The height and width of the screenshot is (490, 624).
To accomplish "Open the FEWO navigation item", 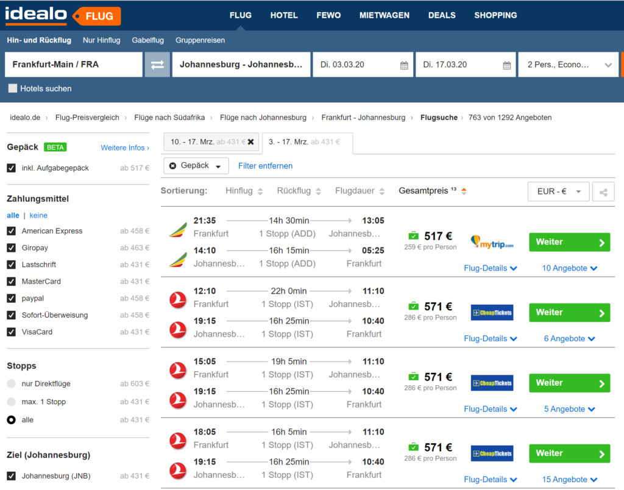I will tap(328, 15).
